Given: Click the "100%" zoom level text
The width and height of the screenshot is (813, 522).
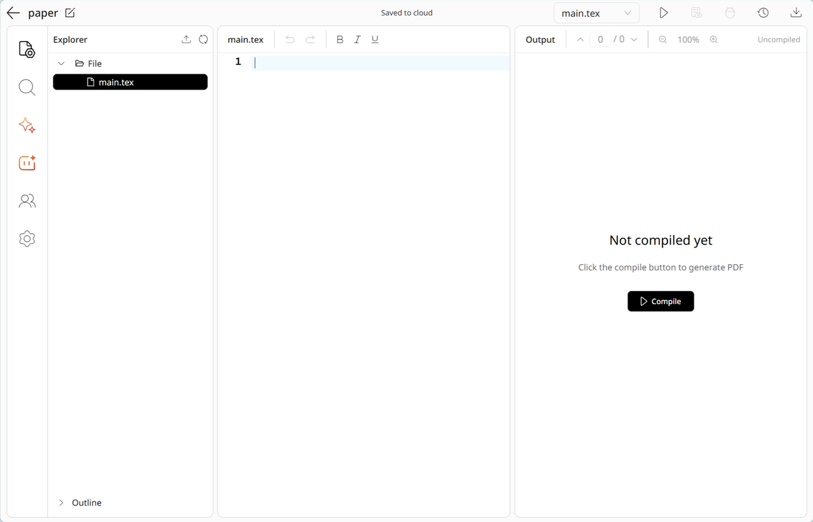Looking at the screenshot, I should 689,39.
